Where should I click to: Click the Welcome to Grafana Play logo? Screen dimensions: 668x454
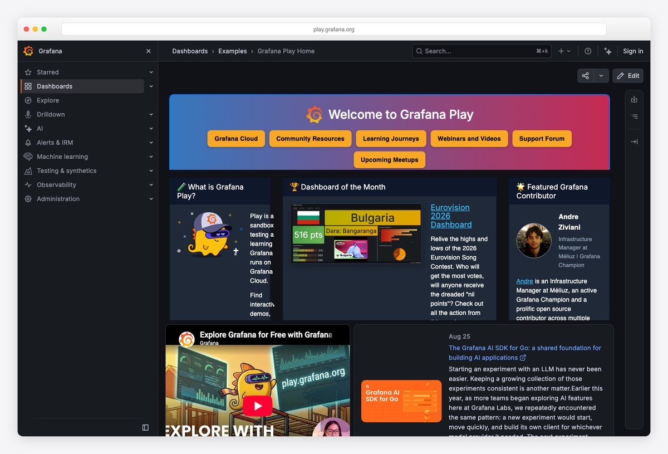[315, 115]
